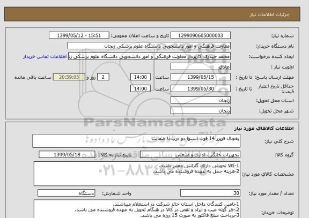The width and height of the screenshot is (309, 218).
Task: Click the label ایجاد کننده درخواست
Action: [x=271, y=57]
